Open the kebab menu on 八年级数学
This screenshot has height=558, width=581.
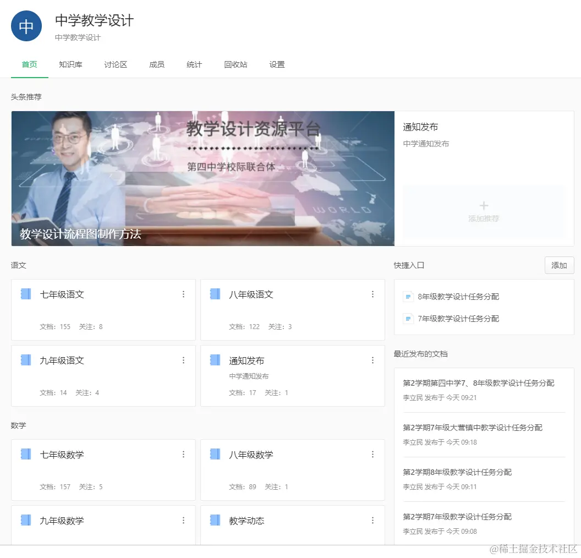tap(373, 454)
